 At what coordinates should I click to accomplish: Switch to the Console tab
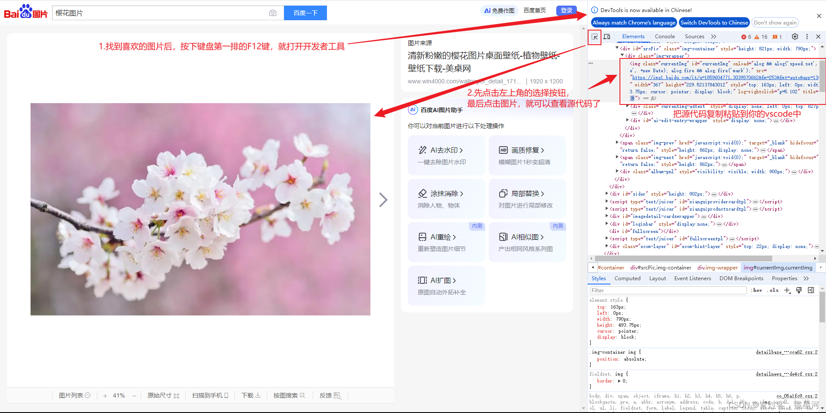(665, 37)
